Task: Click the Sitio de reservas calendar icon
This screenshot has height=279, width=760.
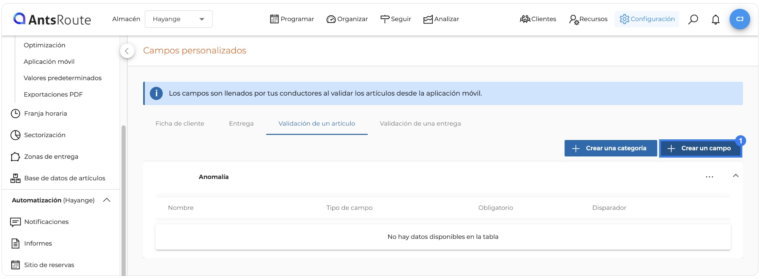Action: (x=15, y=265)
